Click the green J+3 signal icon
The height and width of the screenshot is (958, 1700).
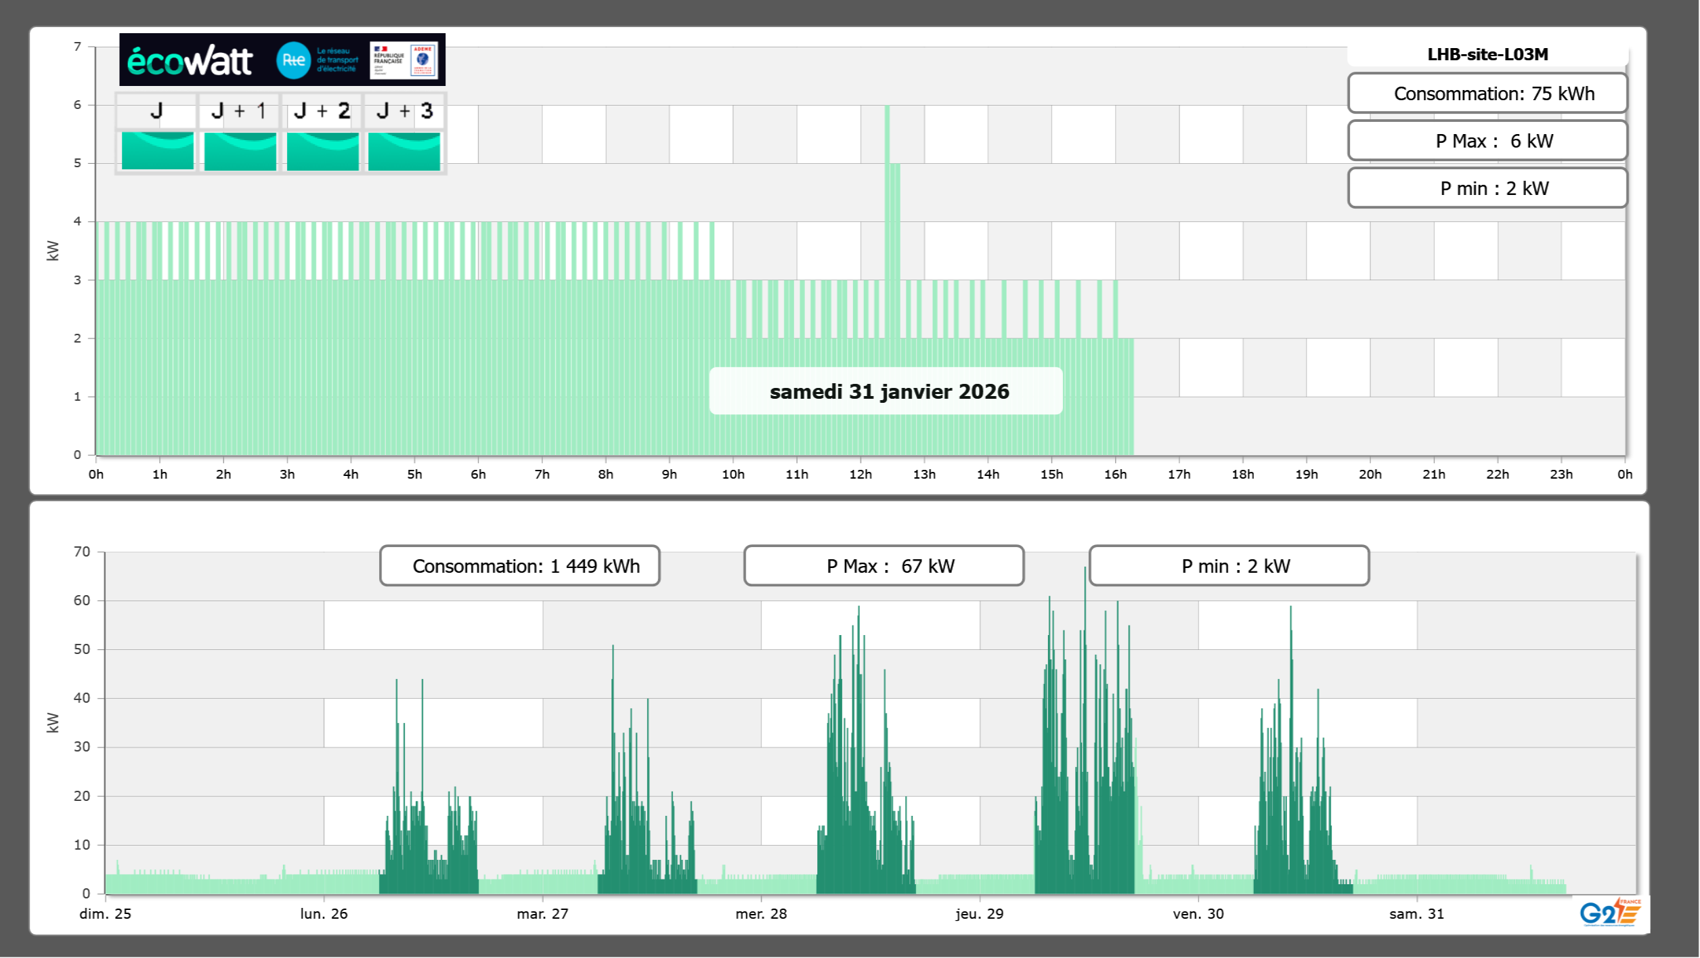(x=404, y=151)
